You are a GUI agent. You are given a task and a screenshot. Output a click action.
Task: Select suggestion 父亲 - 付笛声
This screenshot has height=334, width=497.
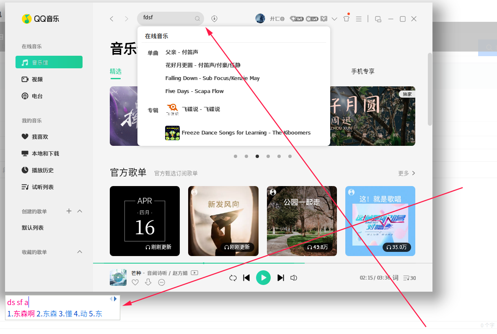[x=181, y=52]
